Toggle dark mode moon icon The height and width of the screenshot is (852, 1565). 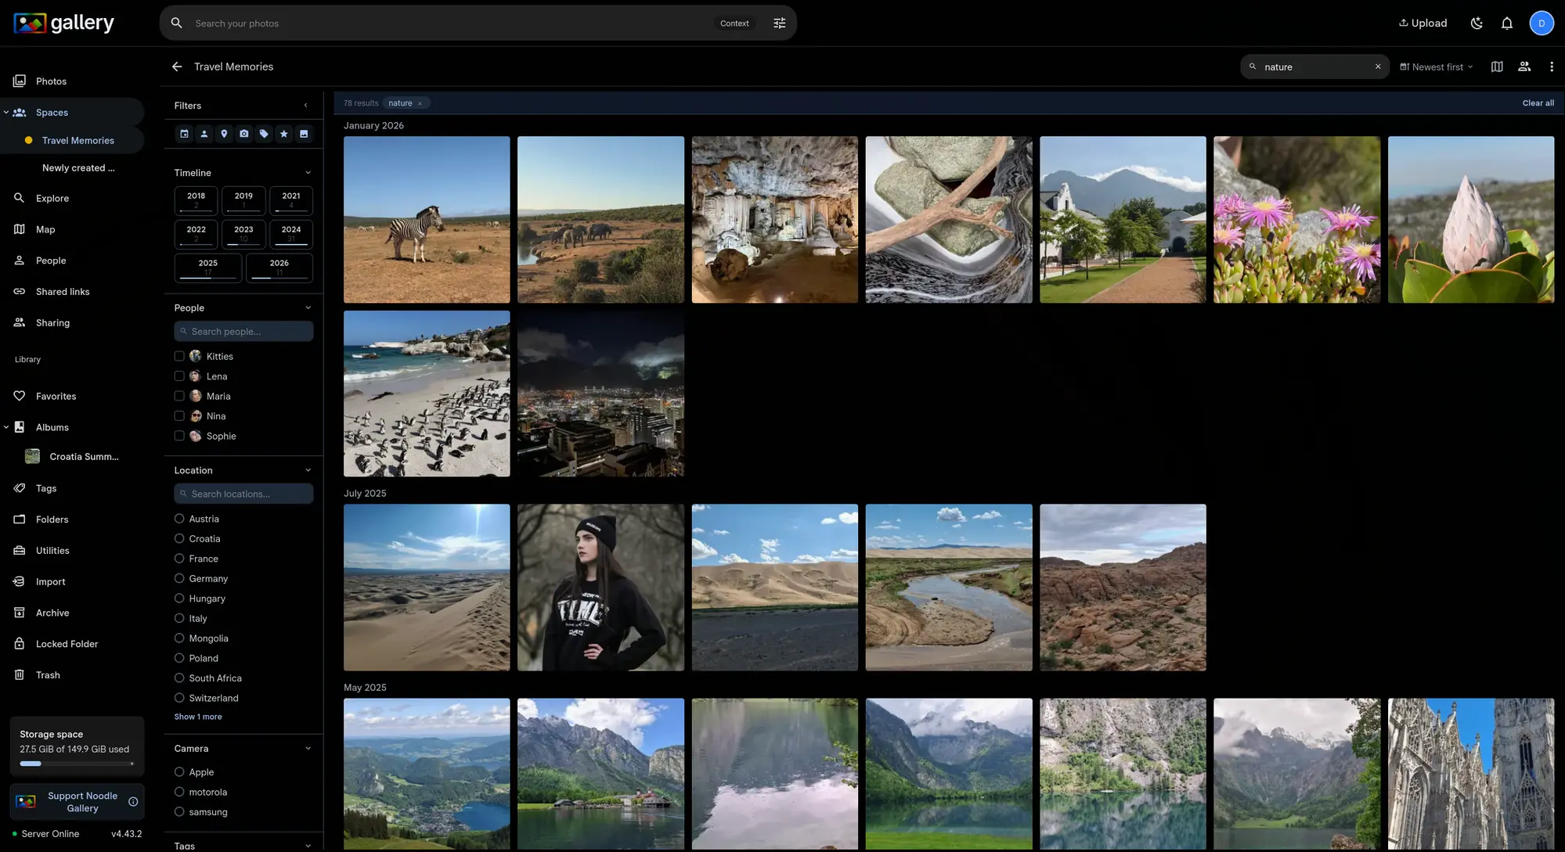tap(1477, 23)
